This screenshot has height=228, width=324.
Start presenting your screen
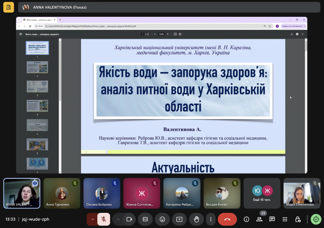[x=179, y=219]
